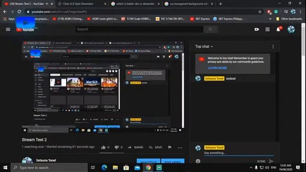
Task: Select the Stream Test 2 YouTube tab
Action: [27, 4]
